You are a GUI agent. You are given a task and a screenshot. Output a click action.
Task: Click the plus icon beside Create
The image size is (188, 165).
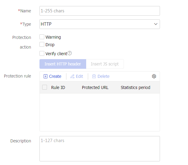pyautogui.click(x=45, y=76)
